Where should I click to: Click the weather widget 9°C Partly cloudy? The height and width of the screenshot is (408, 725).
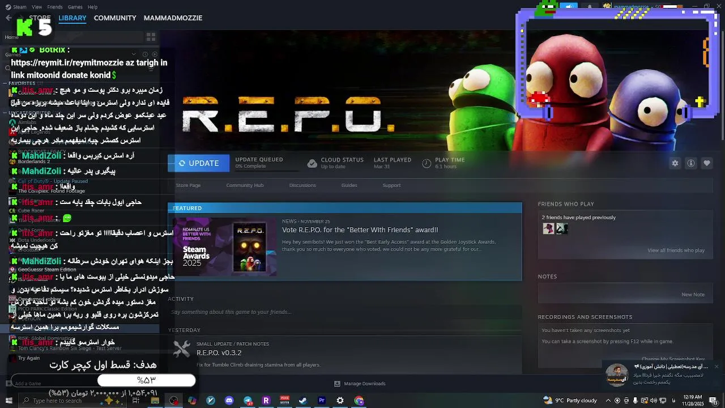coord(570,401)
